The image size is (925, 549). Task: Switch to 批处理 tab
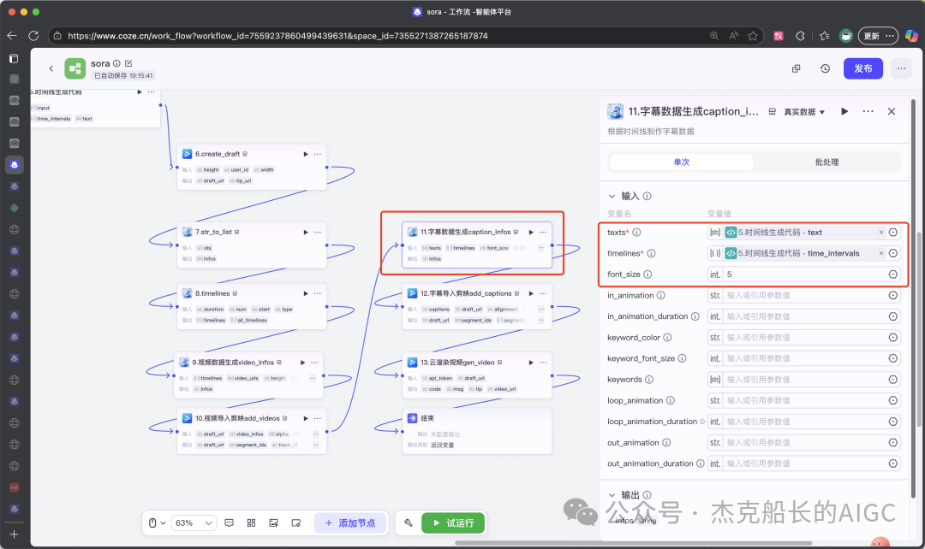point(827,162)
